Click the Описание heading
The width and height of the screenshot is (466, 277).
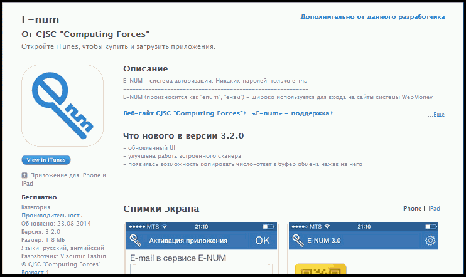tap(146, 69)
